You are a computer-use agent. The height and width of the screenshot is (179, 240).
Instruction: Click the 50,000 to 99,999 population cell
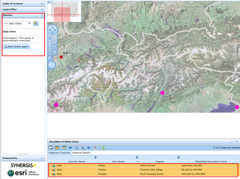[209, 170]
